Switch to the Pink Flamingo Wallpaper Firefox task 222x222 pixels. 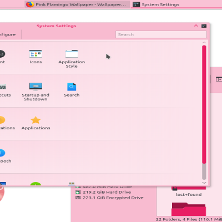(x=77, y=4)
